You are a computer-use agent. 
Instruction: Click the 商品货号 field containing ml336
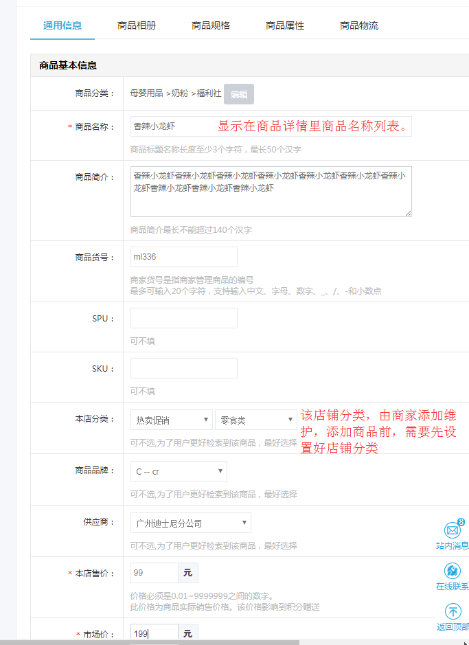tap(183, 257)
